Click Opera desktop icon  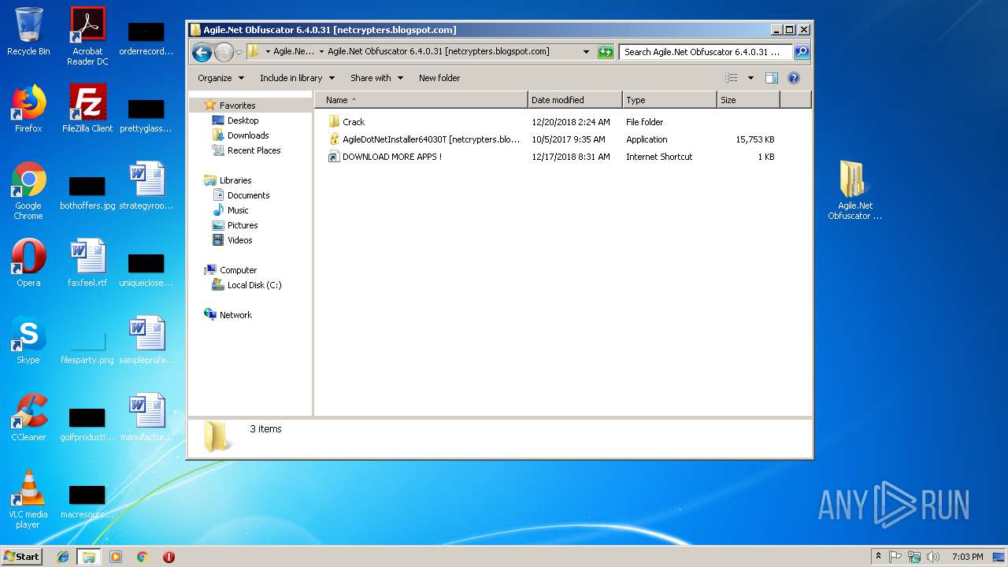(x=28, y=263)
